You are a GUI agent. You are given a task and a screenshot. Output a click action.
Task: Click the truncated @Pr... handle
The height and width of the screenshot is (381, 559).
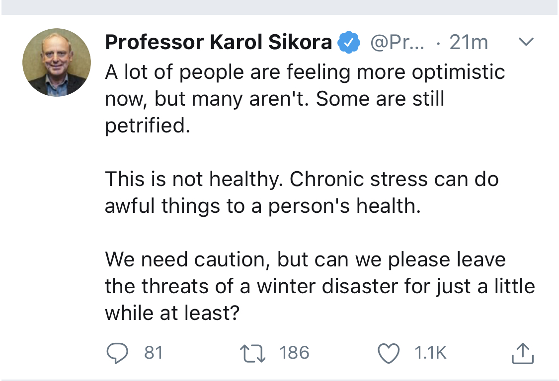tap(398, 43)
